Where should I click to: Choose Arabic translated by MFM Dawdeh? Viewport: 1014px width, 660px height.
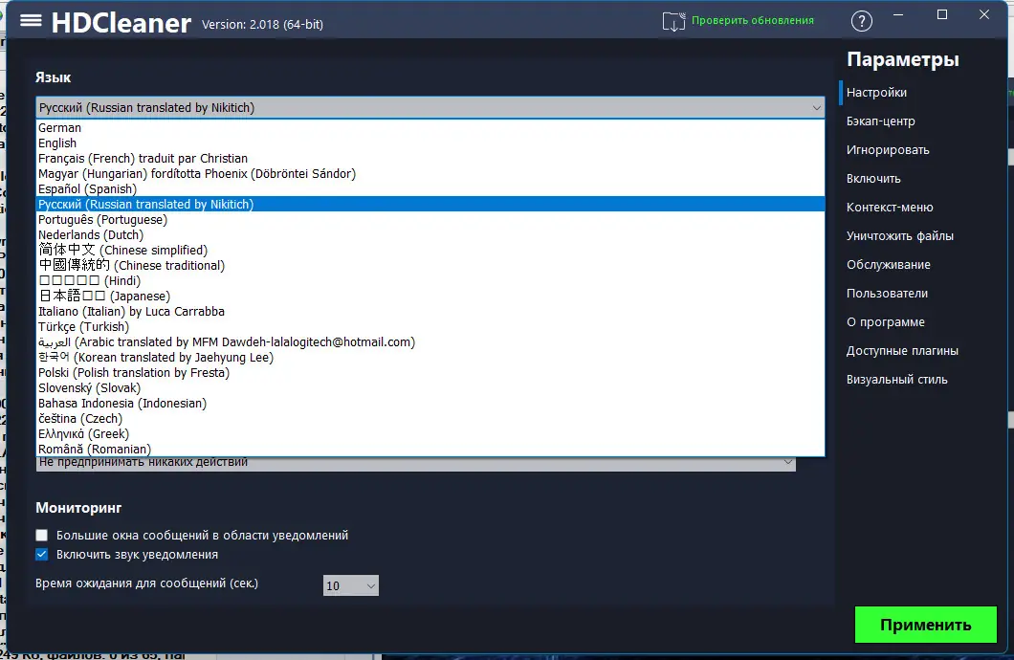click(430, 342)
